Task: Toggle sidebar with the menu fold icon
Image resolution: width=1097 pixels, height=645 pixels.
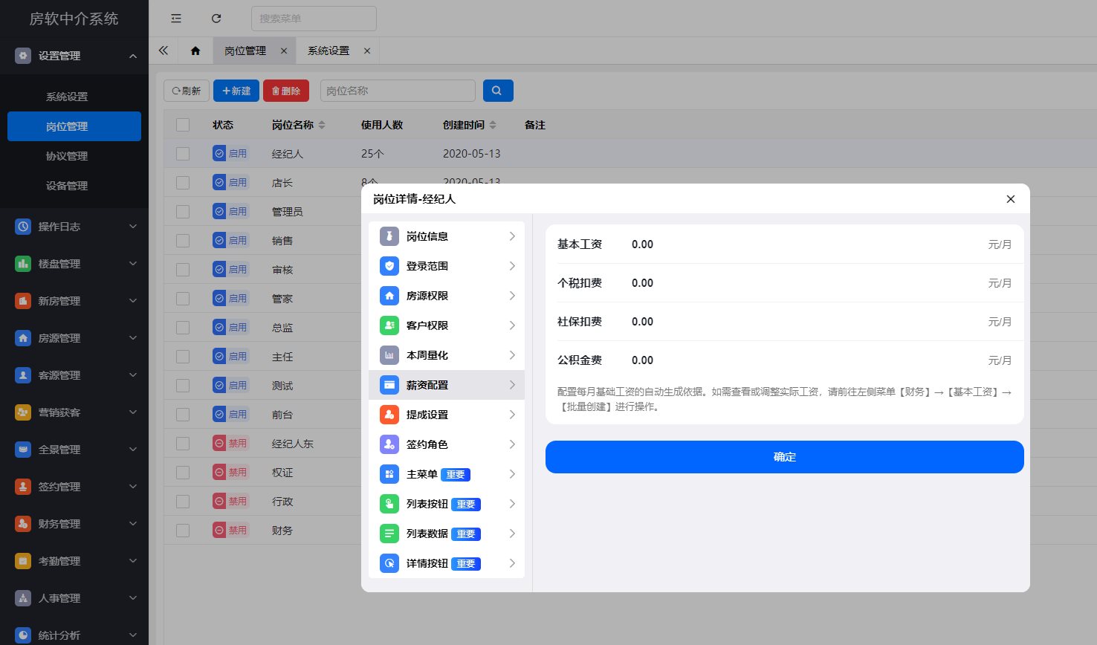Action: tap(176, 19)
